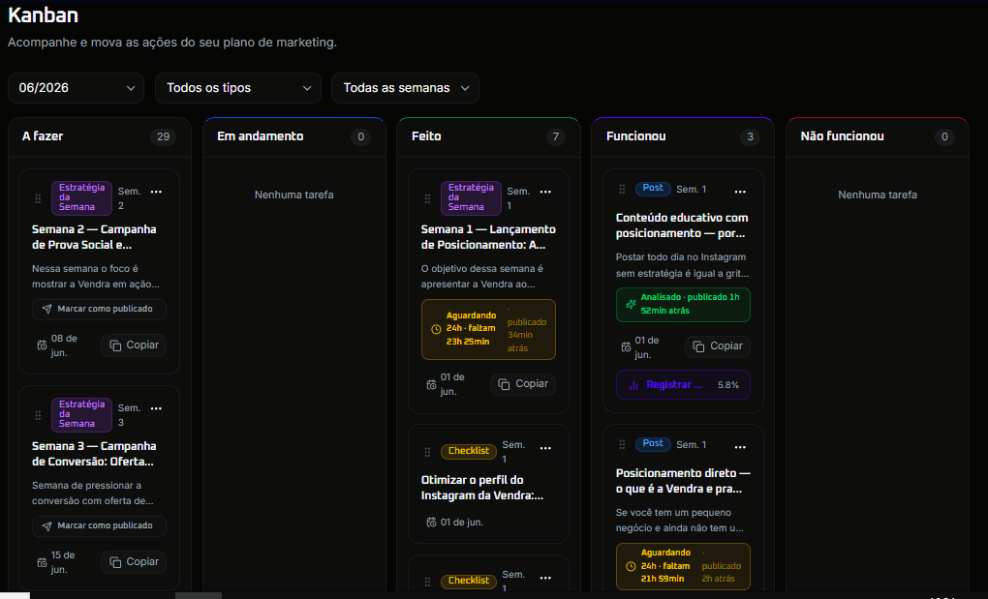Click the 7 count badge in Feito
Viewport: 988px width, 599px height.
click(x=555, y=136)
